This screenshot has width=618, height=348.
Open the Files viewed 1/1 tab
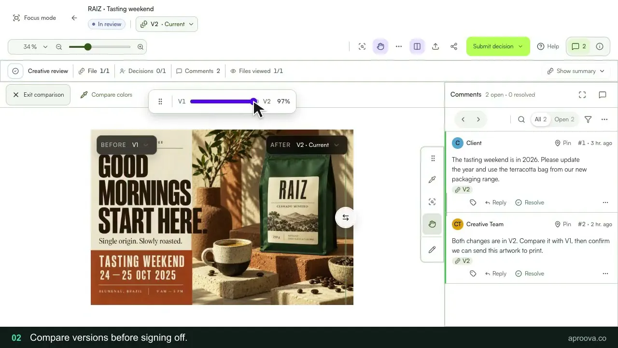click(x=256, y=71)
